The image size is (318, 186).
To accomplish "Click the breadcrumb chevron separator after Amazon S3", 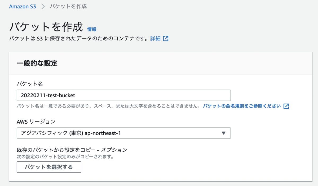I will pos(43,6).
